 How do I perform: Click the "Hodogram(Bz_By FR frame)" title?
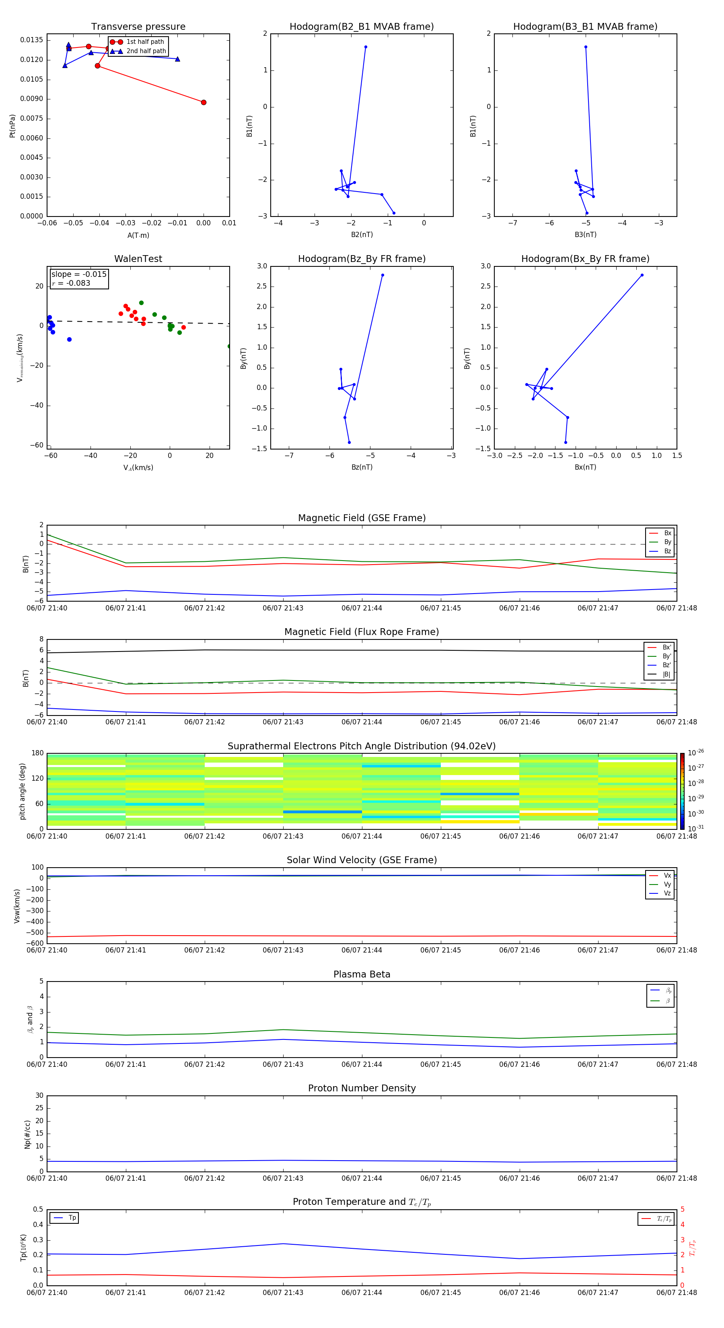[362, 259]
